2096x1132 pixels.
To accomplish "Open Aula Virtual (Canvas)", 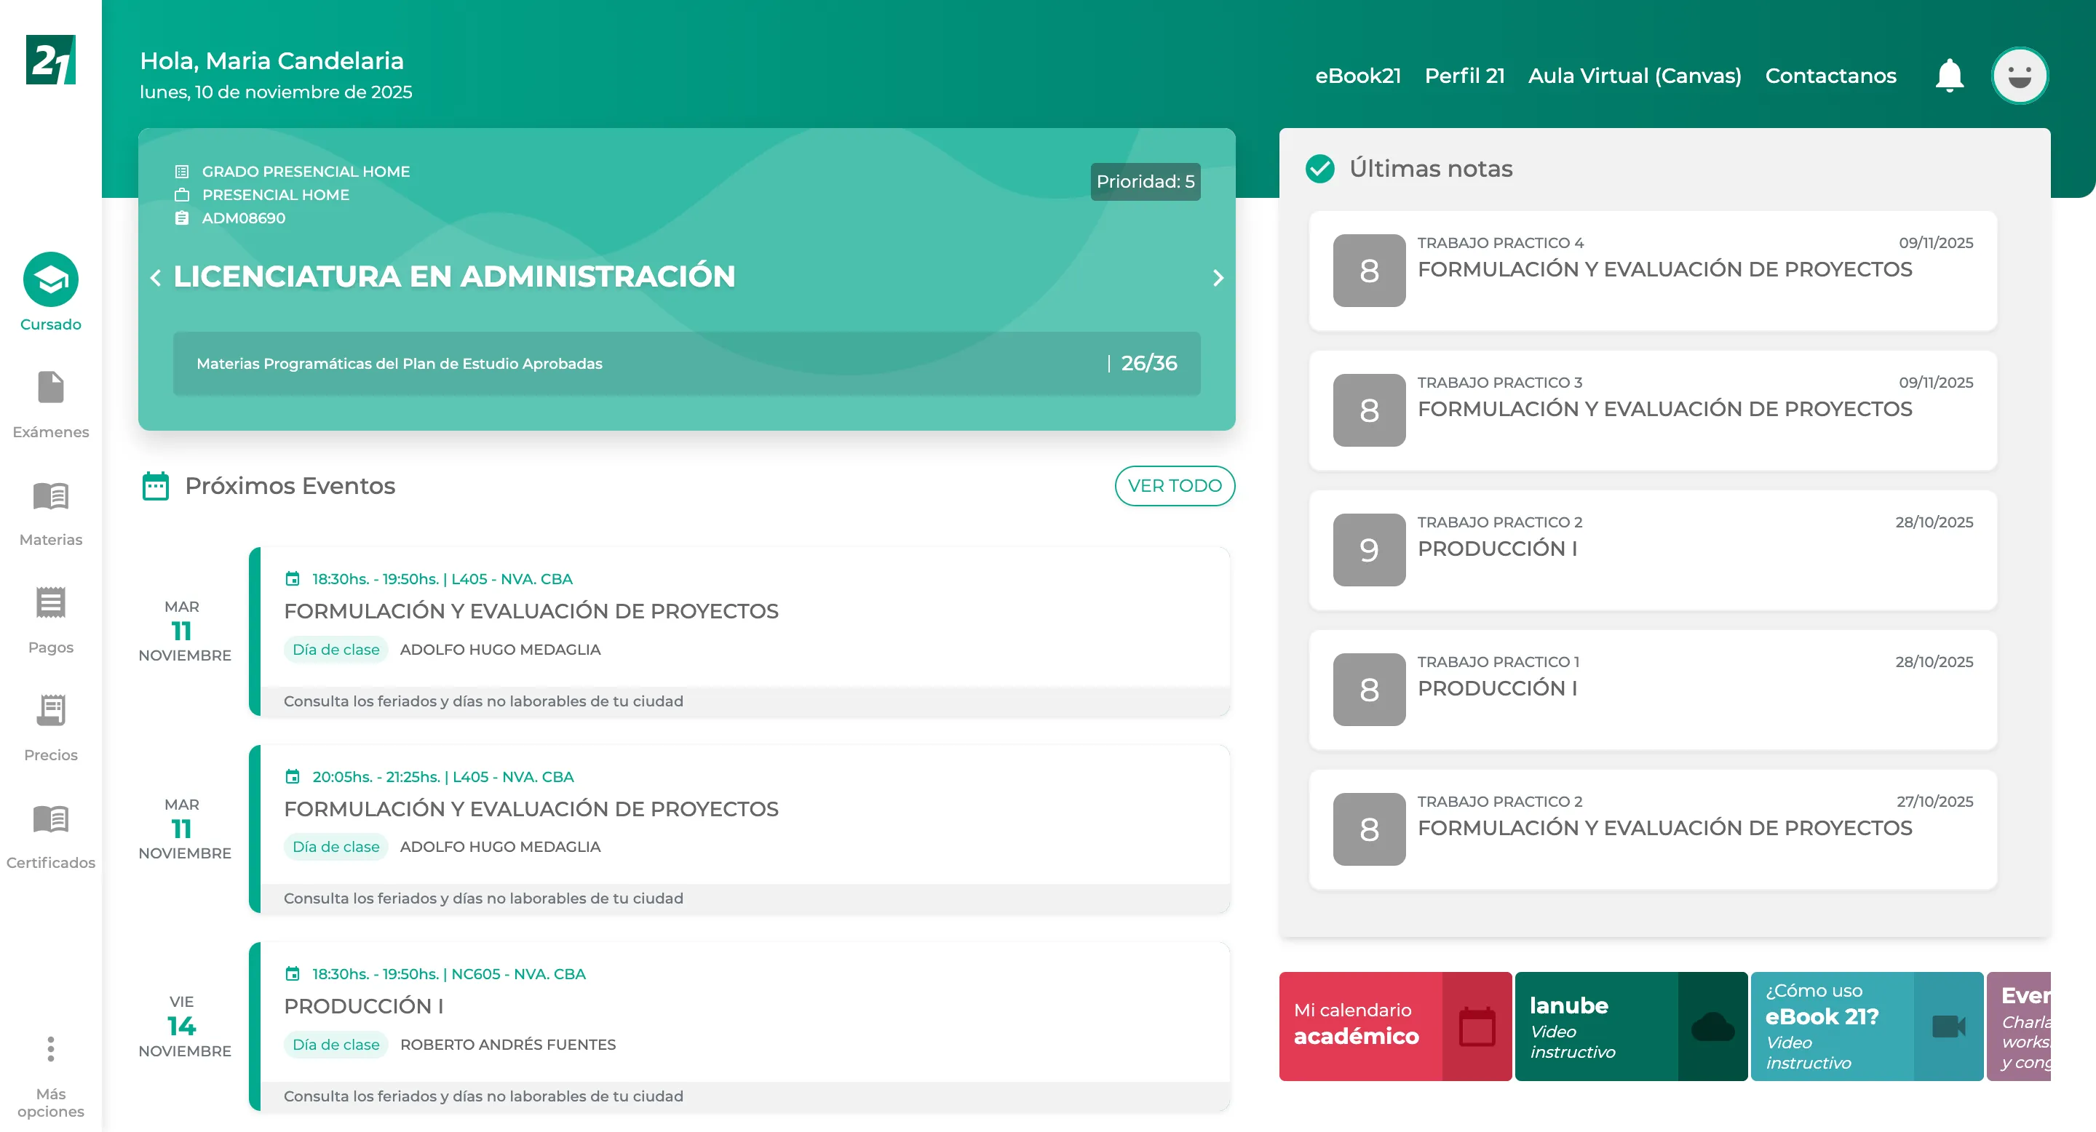I will [x=1635, y=75].
